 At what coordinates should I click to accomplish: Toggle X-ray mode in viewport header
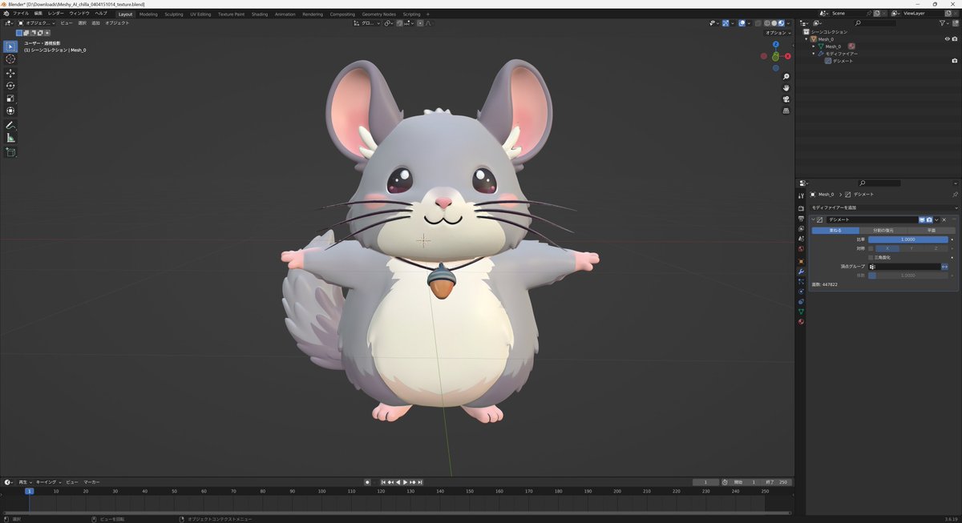tap(757, 23)
